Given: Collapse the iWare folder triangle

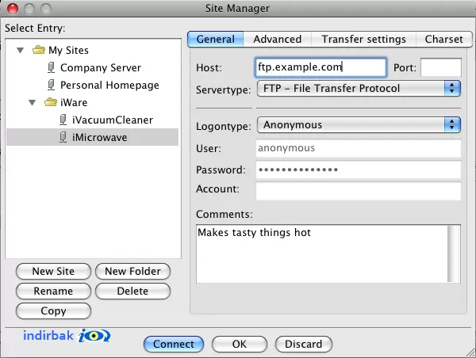Looking at the screenshot, I should click(33, 103).
